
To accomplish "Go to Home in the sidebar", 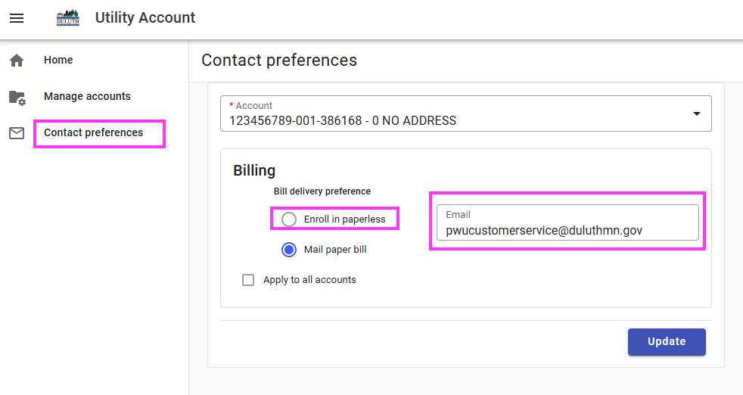I will pos(58,61).
